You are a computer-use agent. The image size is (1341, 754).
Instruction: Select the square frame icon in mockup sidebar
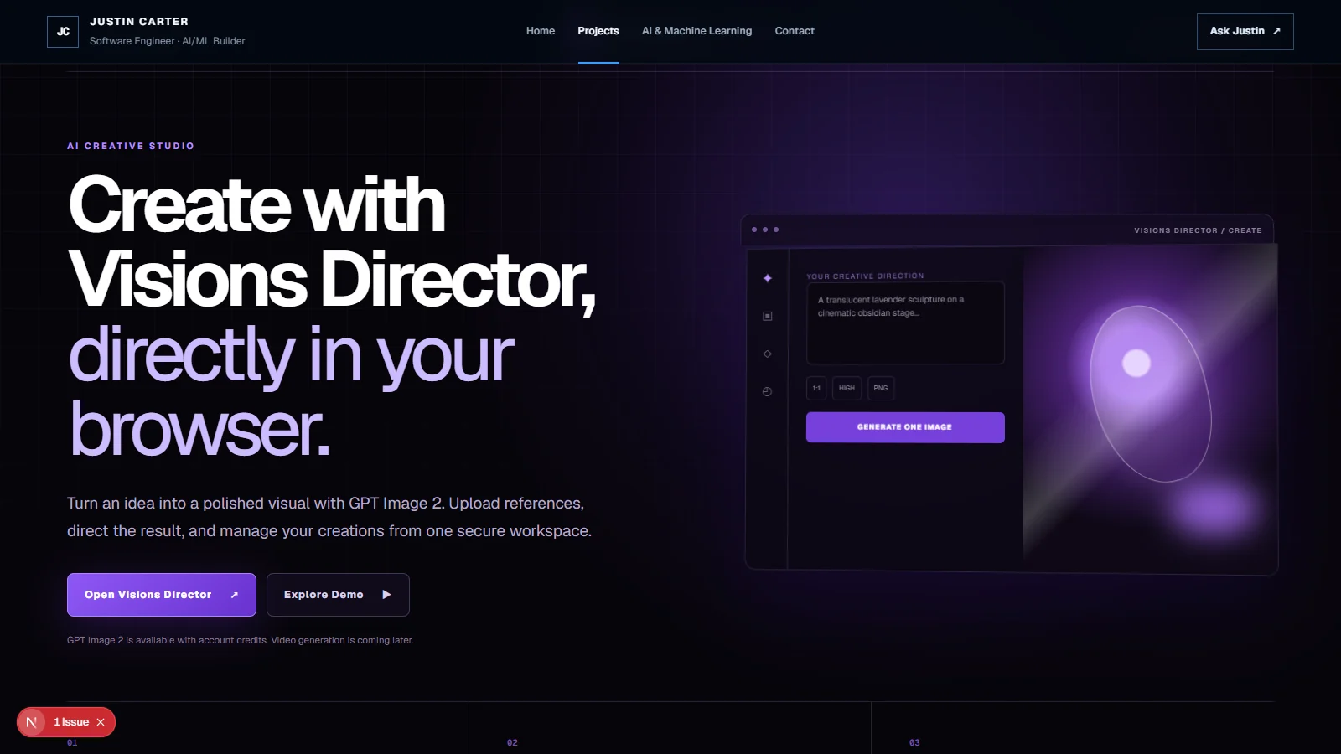point(767,316)
